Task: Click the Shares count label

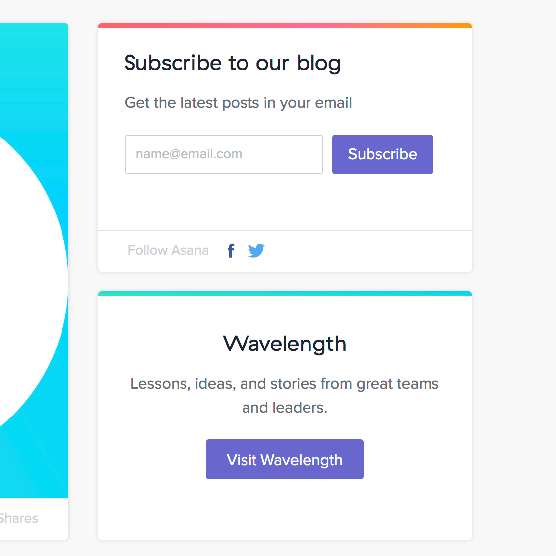Action: 19,518
